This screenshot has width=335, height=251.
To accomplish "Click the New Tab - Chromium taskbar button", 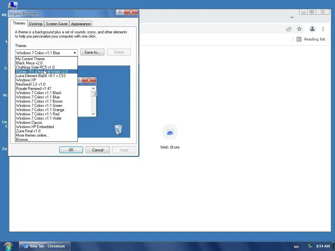I will click(x=44, y=246).
